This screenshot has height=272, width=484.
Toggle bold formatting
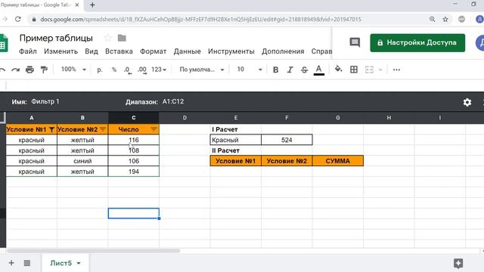(275, 70)
